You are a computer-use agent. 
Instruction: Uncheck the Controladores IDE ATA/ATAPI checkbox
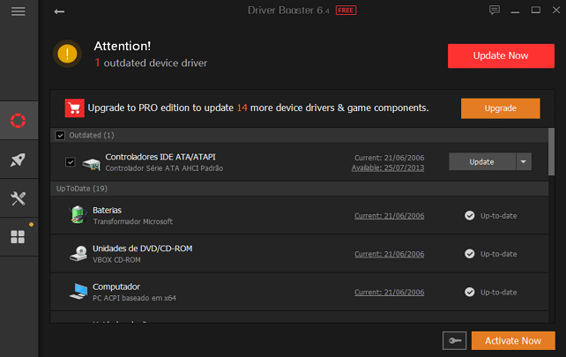point(71,161)
